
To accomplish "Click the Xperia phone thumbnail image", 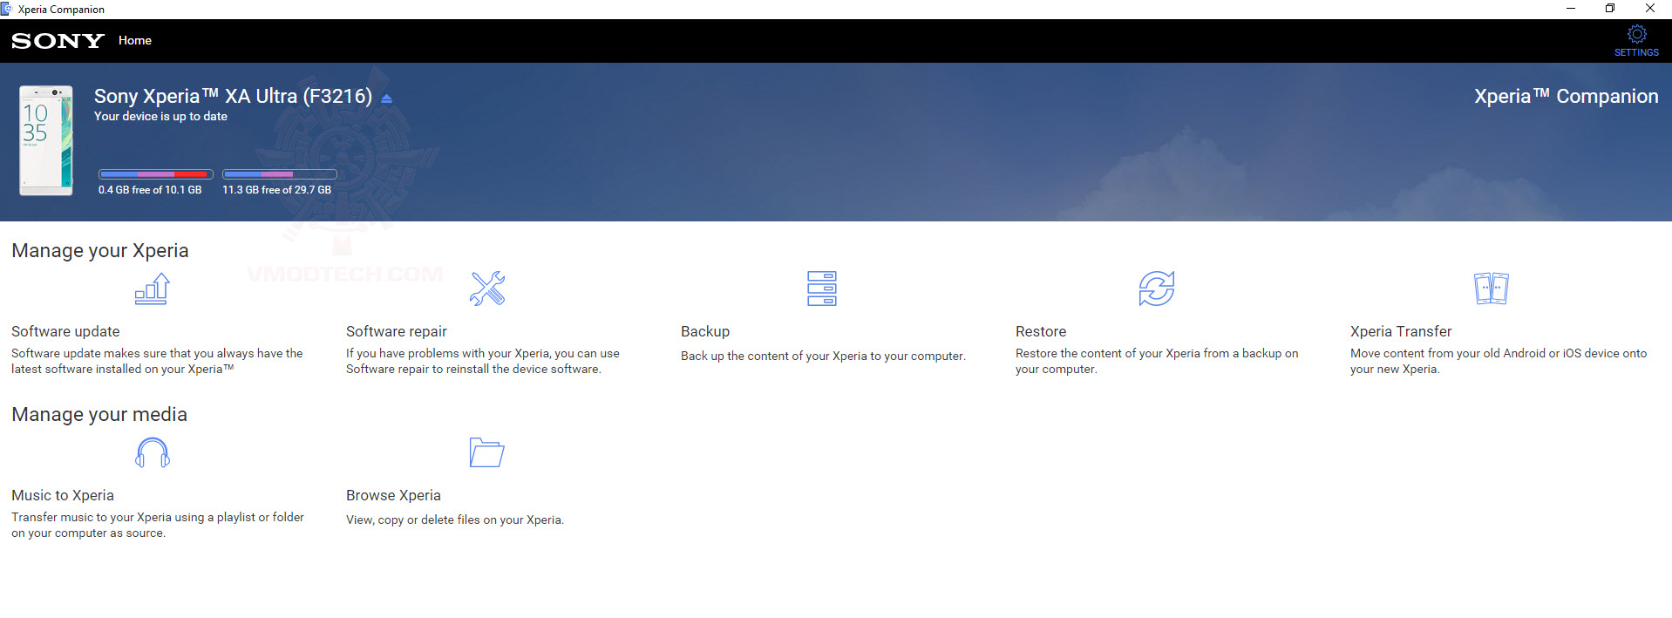I will point(46,140).
